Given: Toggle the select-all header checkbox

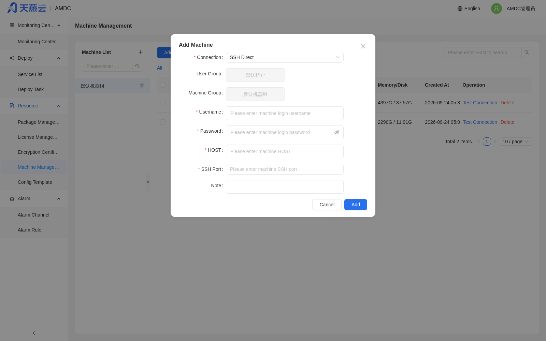Looking at the screenshot, I should tap(163, 85).
